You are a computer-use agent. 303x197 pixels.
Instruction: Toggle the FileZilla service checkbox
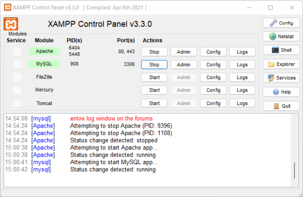tap(17, 77)
